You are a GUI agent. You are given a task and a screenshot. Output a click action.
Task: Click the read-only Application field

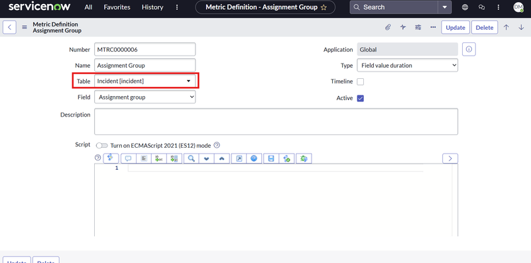(408, 50)
